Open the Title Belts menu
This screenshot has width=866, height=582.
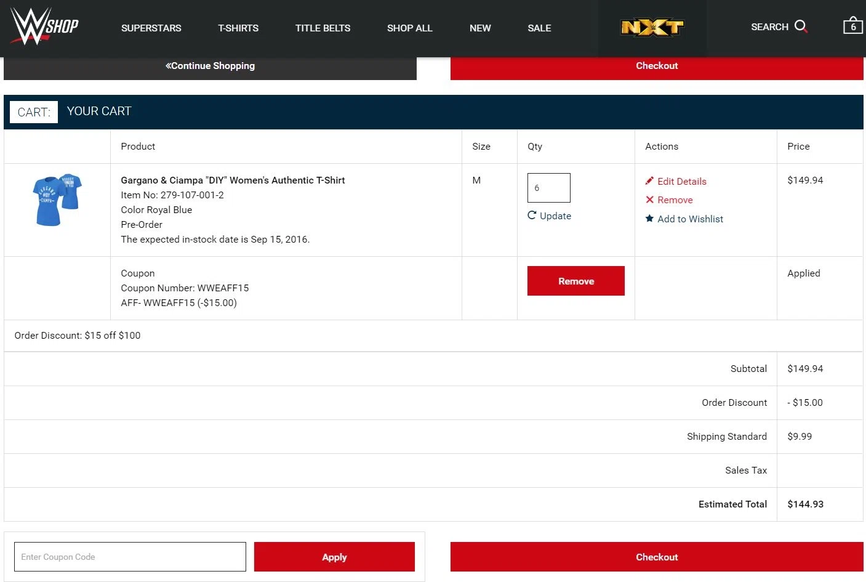coord(323,28)
